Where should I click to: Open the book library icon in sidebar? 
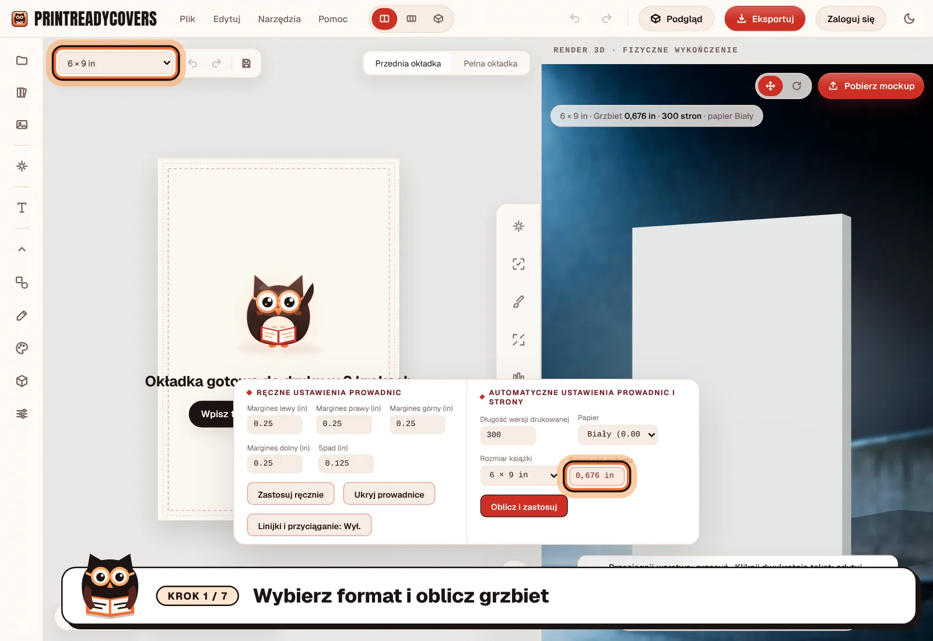click(22, 93)
